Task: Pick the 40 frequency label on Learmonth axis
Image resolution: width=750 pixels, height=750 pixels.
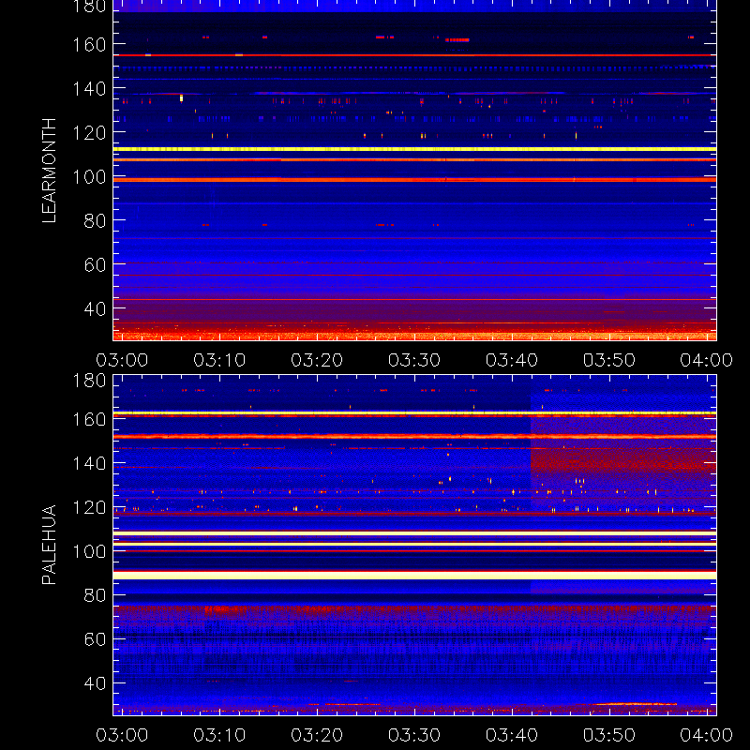Action: 96,309
